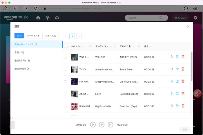The height and width of the screenshot is (135, 203).
Task: Close the 履歴 dialog
Action: point(188,27)
